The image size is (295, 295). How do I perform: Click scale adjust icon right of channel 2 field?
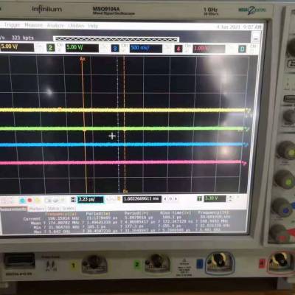104,48
